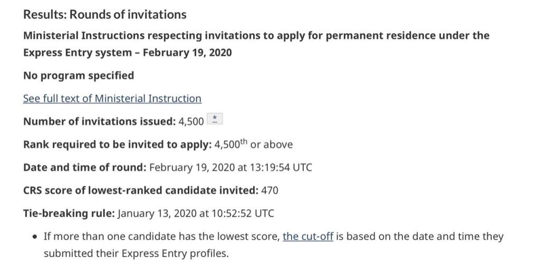The width and height of the screenshot is (540, 280).
Task: Click the "Date and time of round" label
Action: point(84,168)
